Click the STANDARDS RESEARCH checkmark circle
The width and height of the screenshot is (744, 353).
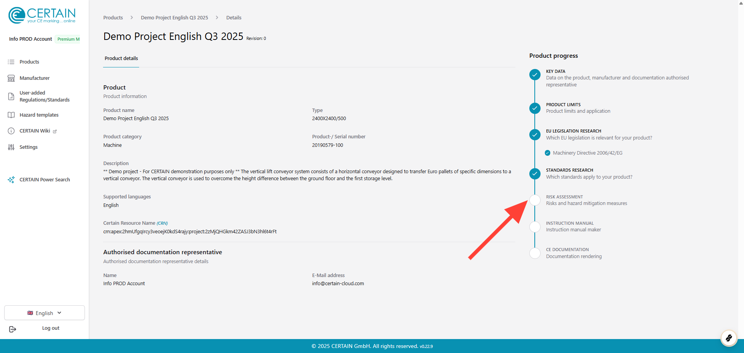tap(535, 174)
